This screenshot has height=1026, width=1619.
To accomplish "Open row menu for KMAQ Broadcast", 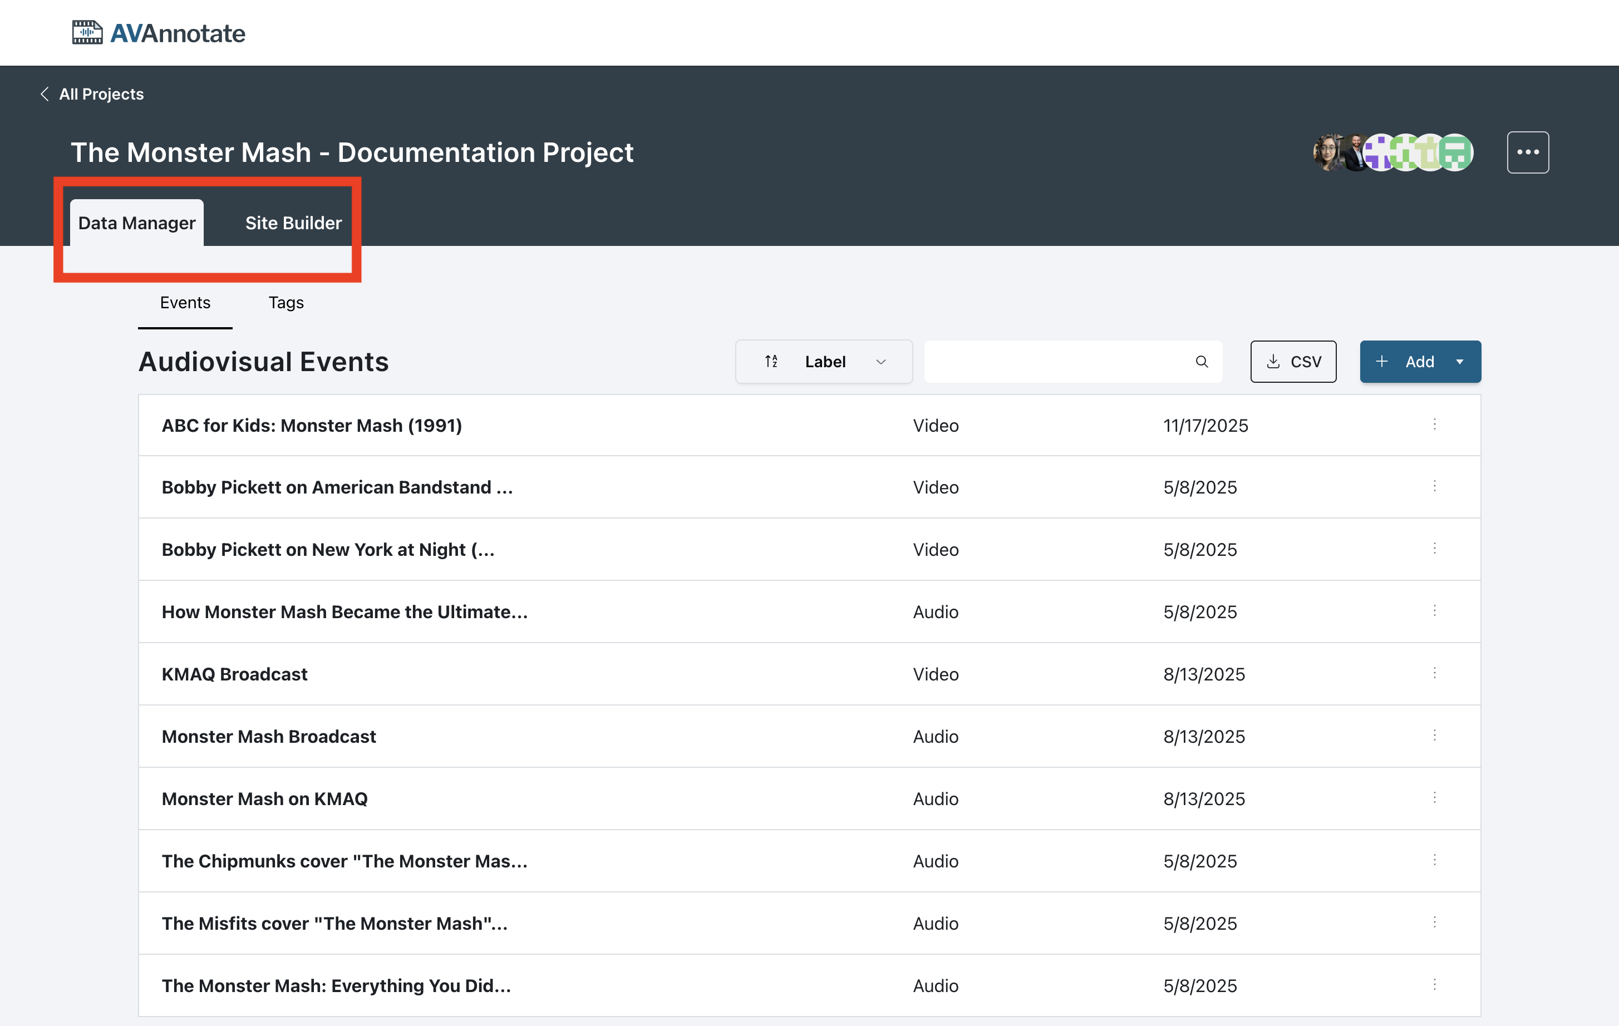I will point(1434,673).
